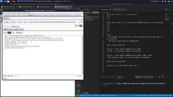Maximize the terminal panel with chevron up
The image size is (173, 97).
click(x=166, y=77)
